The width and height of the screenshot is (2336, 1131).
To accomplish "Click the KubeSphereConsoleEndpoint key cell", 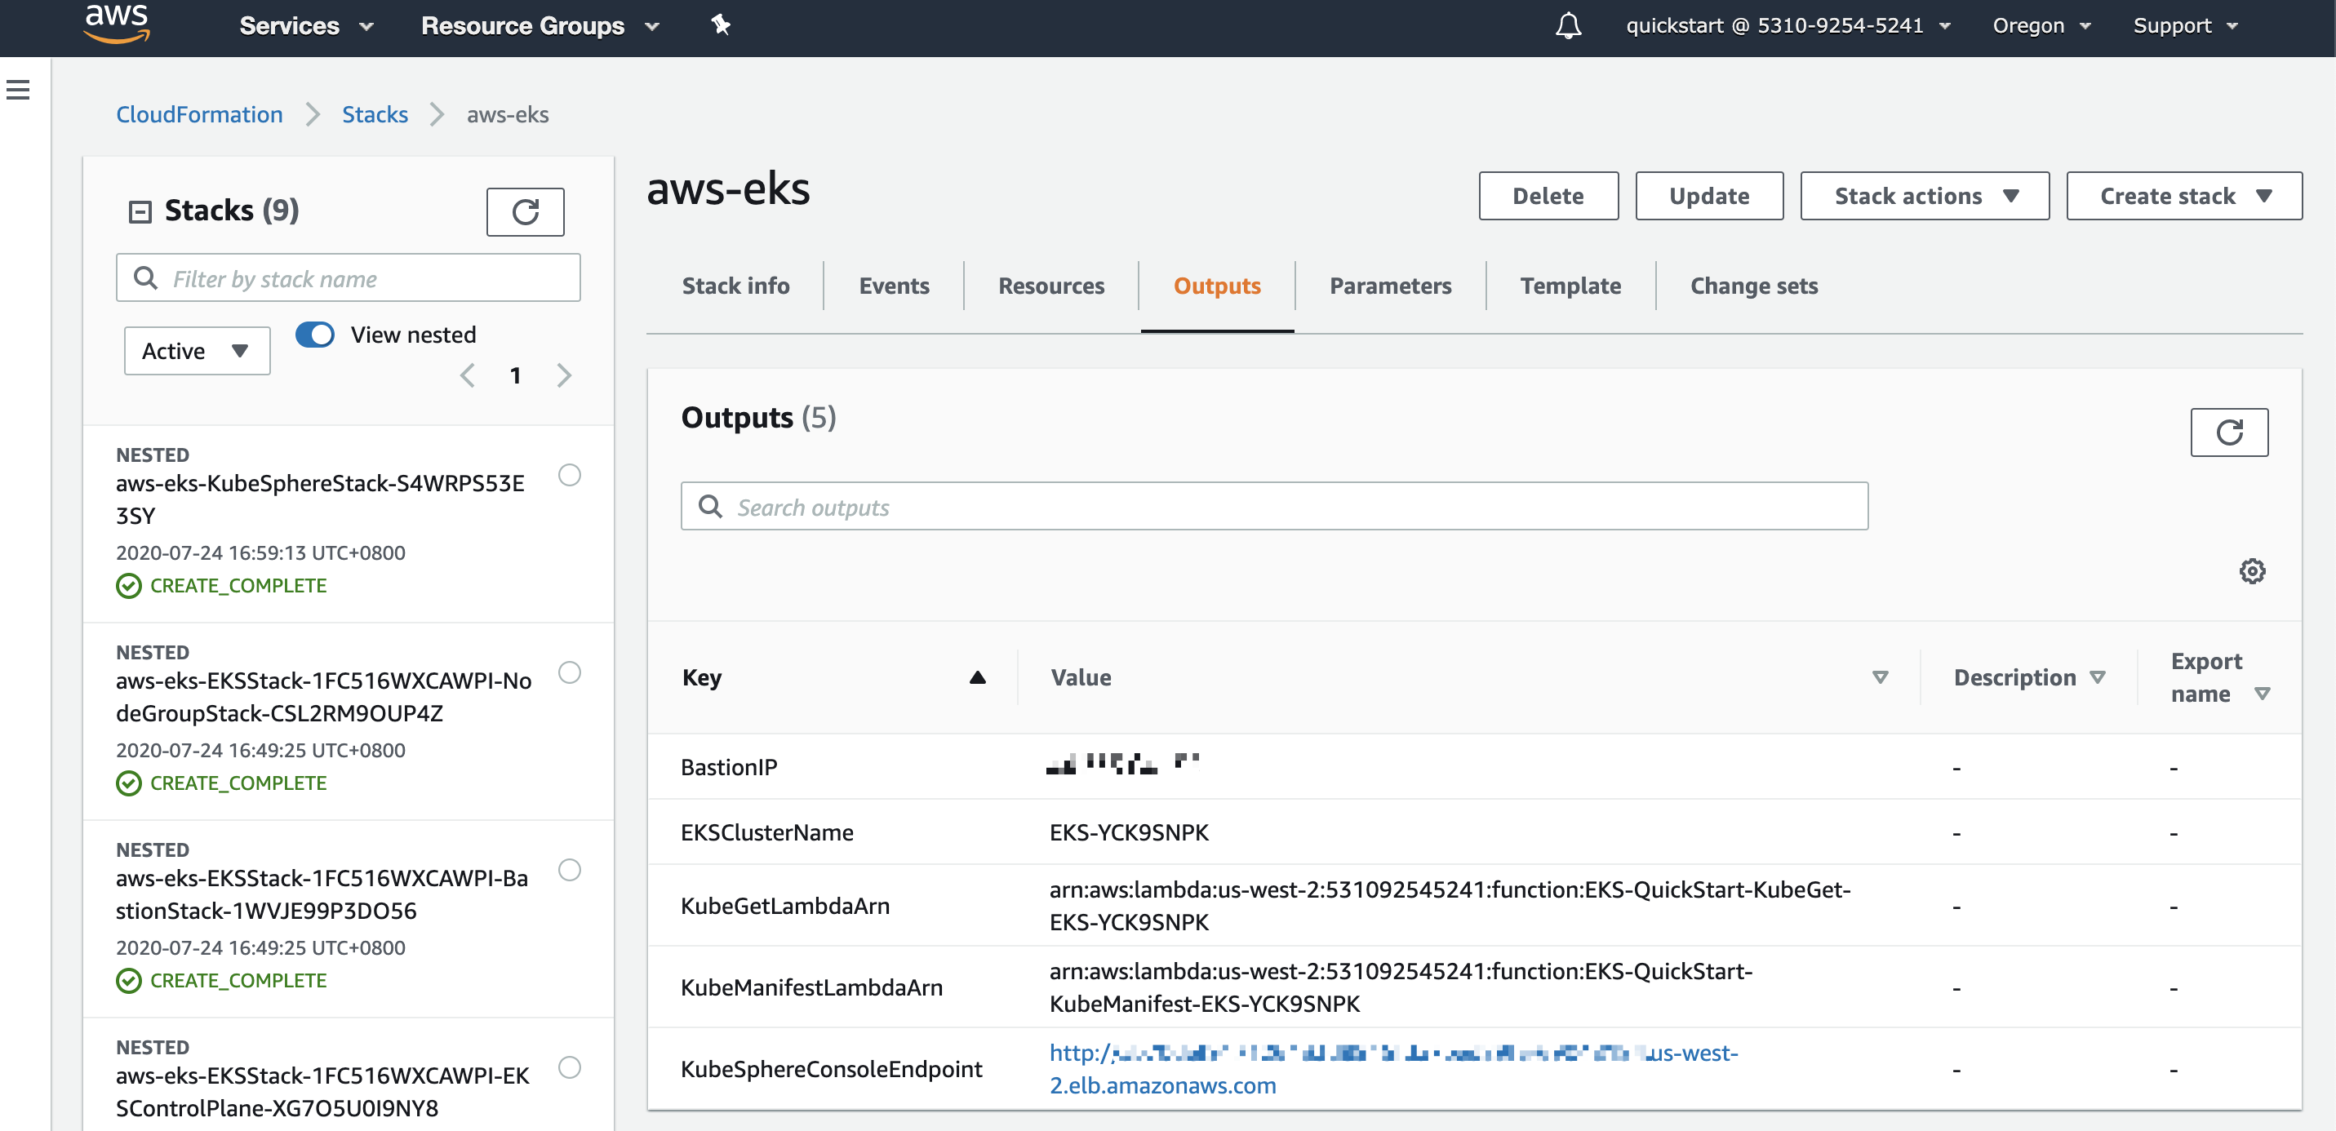I will [832, 1069].
